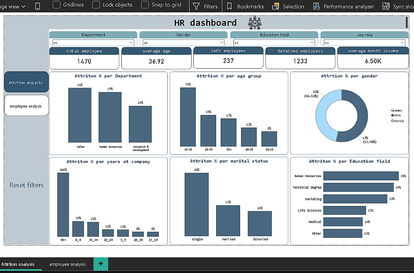Switch to employee analysis page tab
The image size is (414, 273).
click(67, 264)
